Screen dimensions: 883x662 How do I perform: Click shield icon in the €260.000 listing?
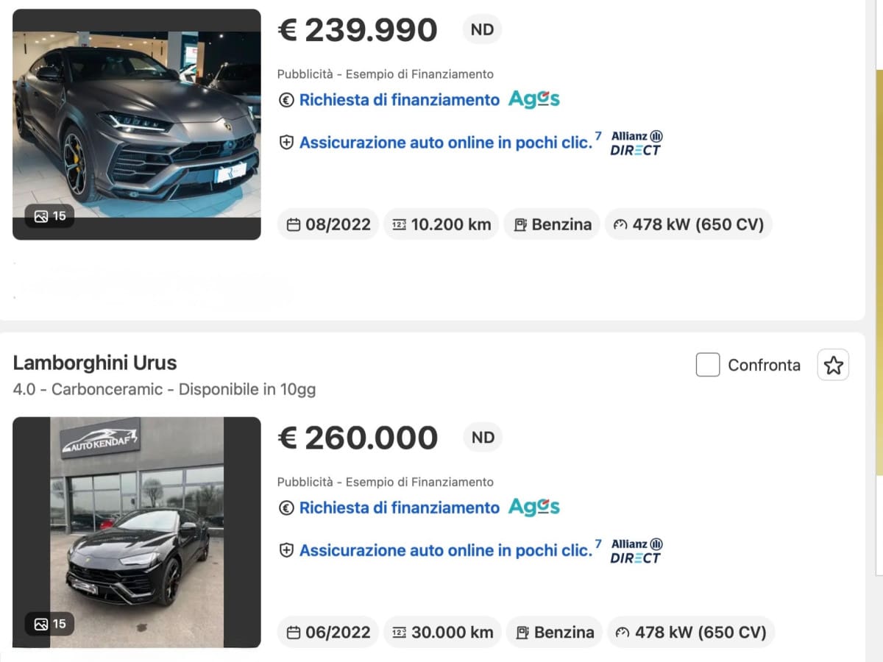286,550
